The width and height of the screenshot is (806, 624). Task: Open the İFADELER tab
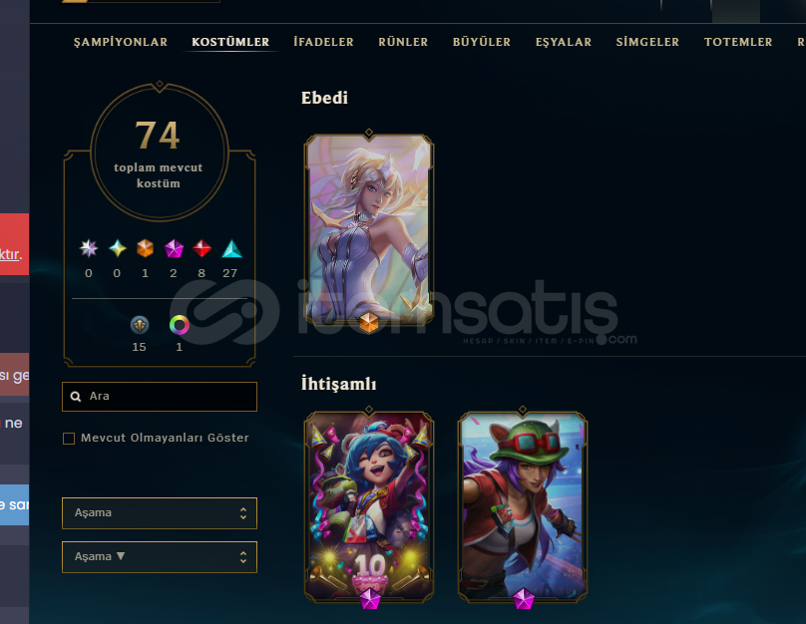323,42
